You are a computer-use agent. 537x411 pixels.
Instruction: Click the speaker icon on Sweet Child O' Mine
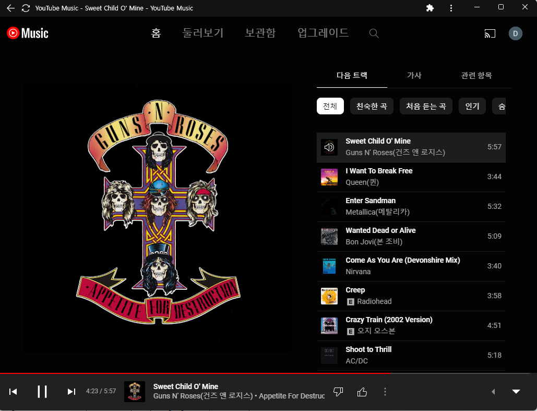point(329,147)
